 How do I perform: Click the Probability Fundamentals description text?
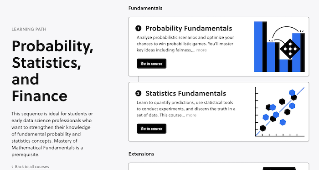185,44
